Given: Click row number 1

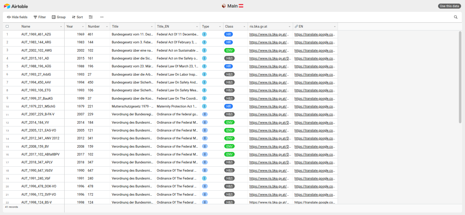Looking at the screenshot, I should (7, 34).
